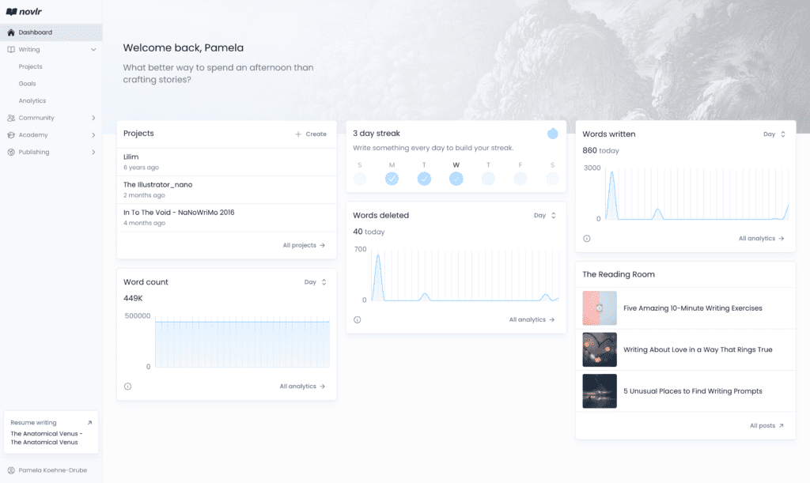Click the All posts external arrow icon

(781, 426)
